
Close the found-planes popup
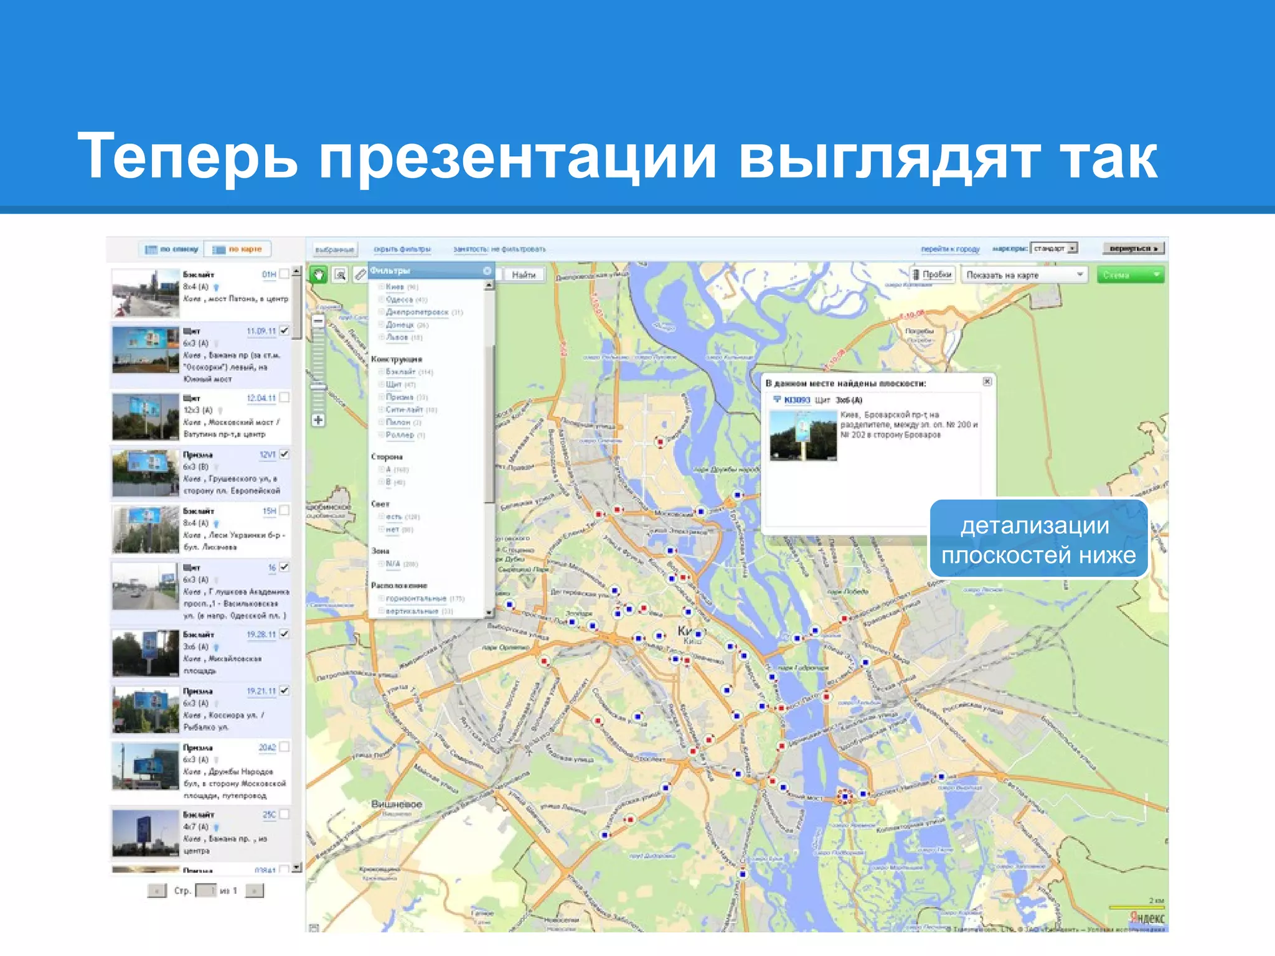pos(987,382)
